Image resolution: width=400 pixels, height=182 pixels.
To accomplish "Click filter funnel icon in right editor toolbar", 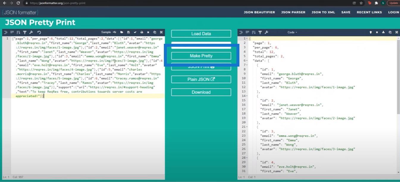I will click(260, 32).
